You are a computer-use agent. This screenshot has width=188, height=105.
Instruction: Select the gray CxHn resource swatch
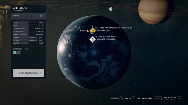click(19, 53)
